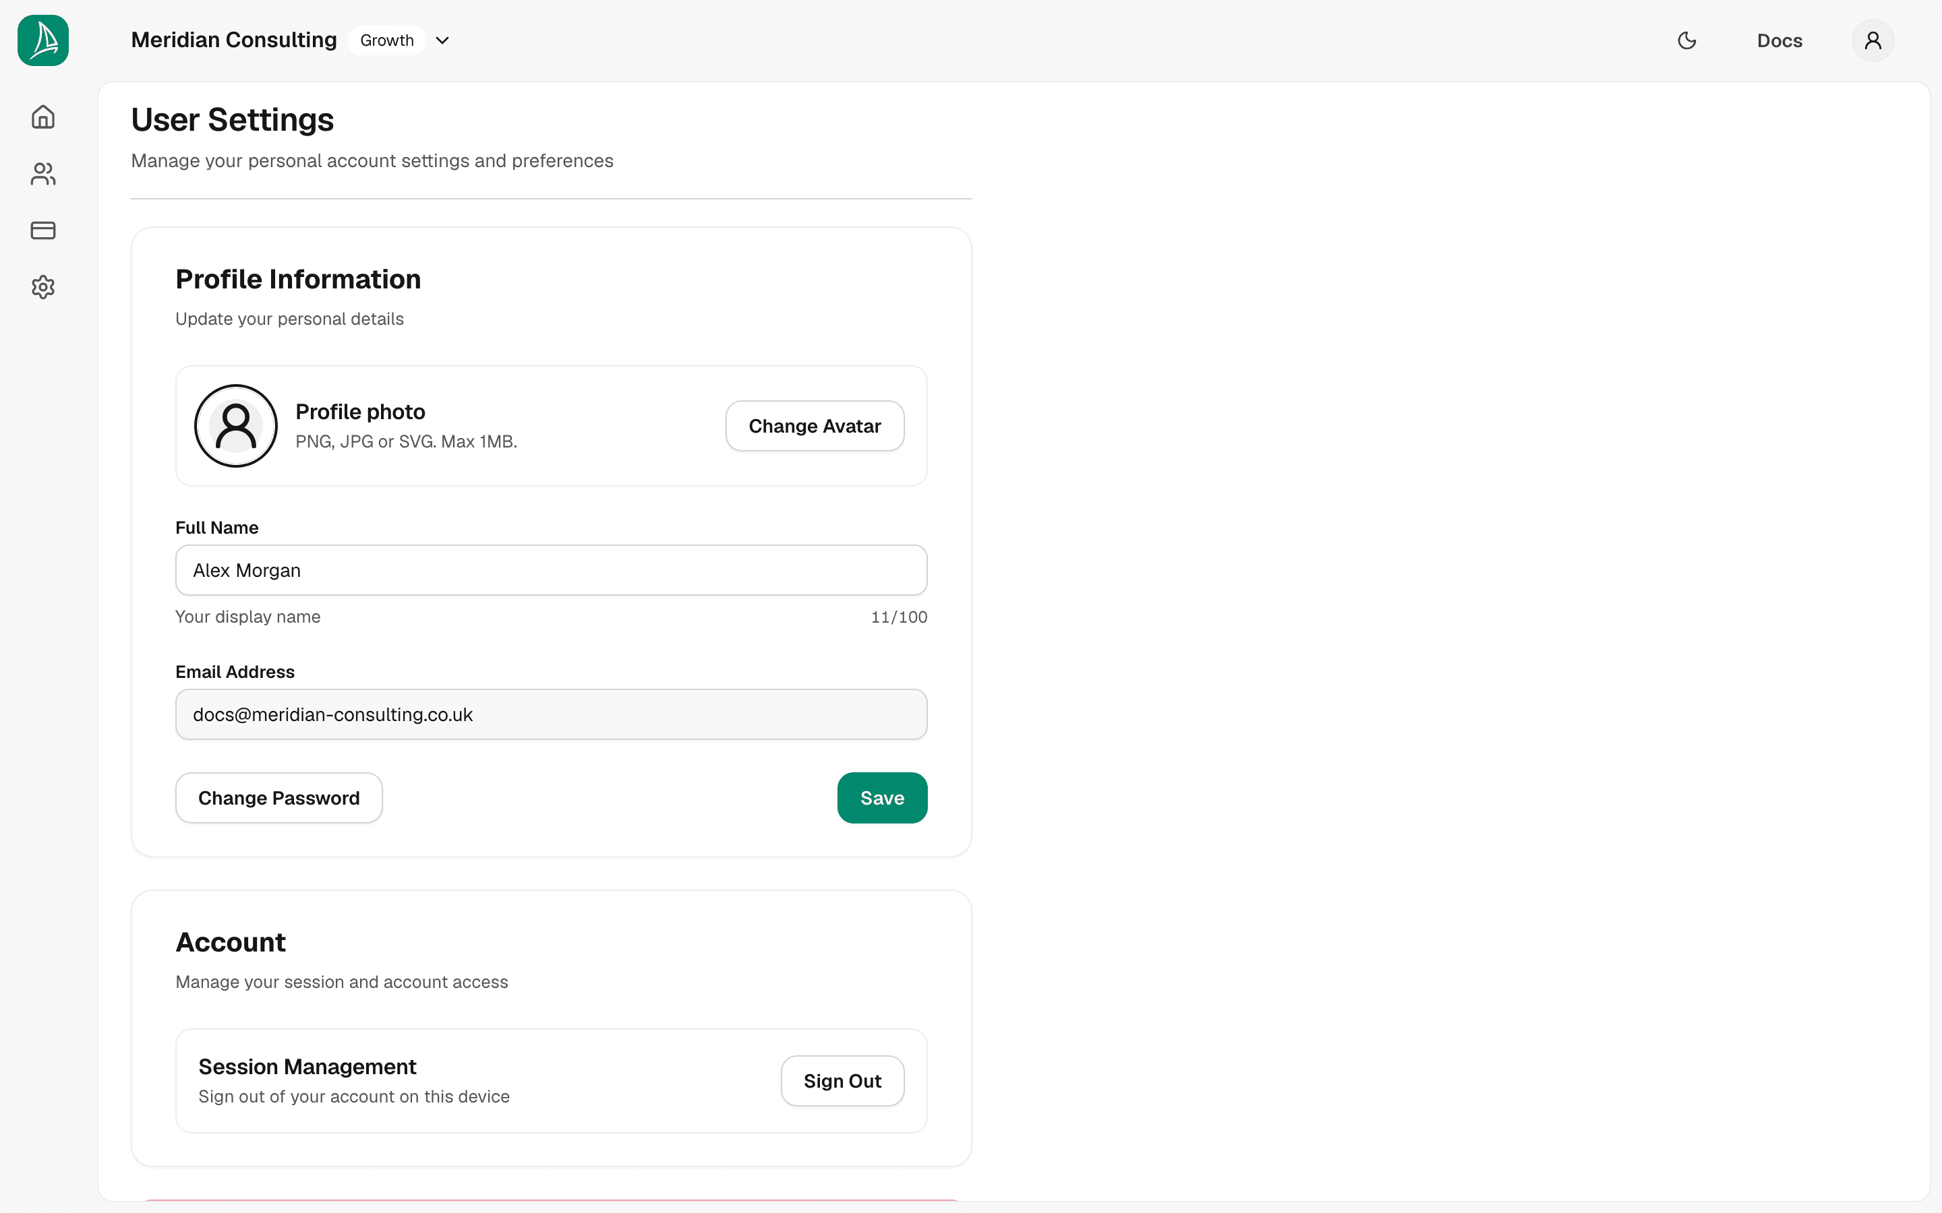This screenshot has height=1213, width=1942.
Task: Click 'PNG, JPG or SVG. Max 1MB.' text
Action: point(406,442)
